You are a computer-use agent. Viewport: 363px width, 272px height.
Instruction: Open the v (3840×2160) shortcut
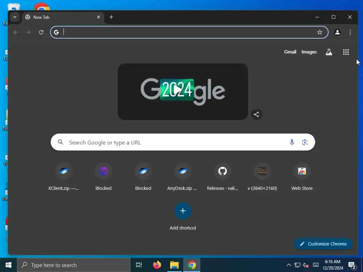[262, 178]
